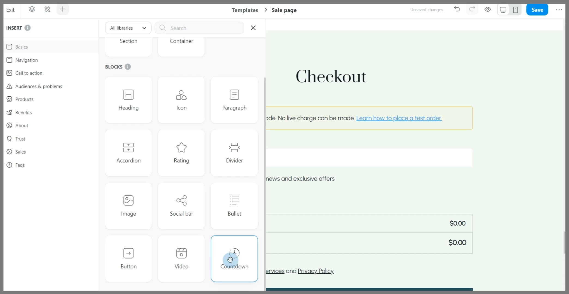Switch to mobile view mode
This screenshot has width=569, height=294.
pyautogui.click(x=515, y=10)
